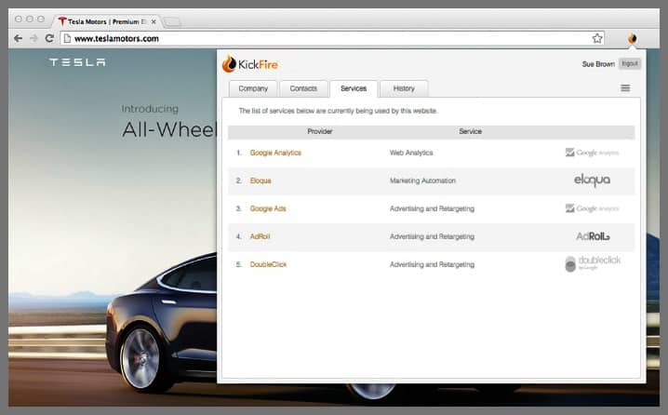
Task: Click the Eloqua logo image
Action: click(592, 181)
